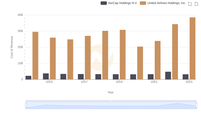
Task: Grab the right zoom slider handle
Action: point(196,105)
